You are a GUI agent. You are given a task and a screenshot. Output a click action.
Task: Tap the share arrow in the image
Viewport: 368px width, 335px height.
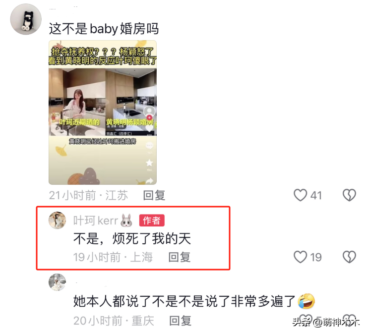[149, 180]
